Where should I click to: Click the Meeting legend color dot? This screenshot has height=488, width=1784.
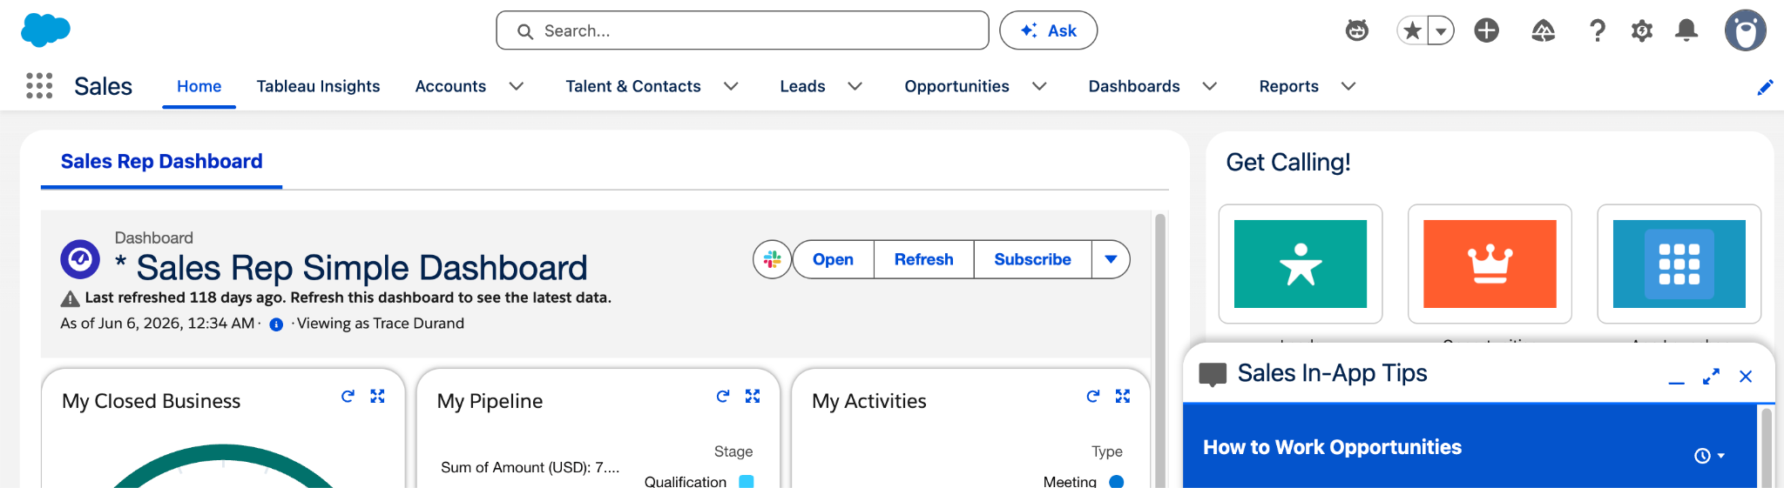[1117, 481]
